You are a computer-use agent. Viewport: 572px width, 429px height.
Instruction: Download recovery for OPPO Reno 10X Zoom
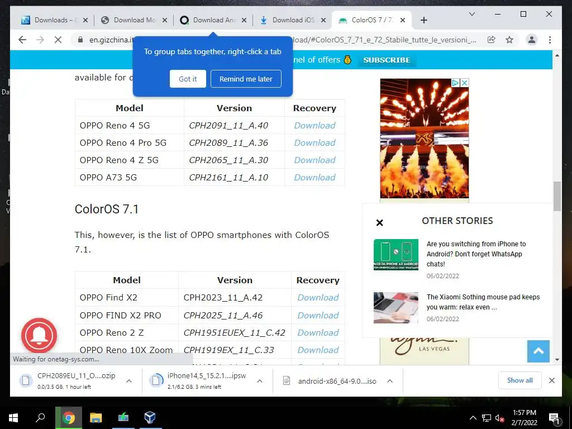pyautogui.click(x=318, y=350)
